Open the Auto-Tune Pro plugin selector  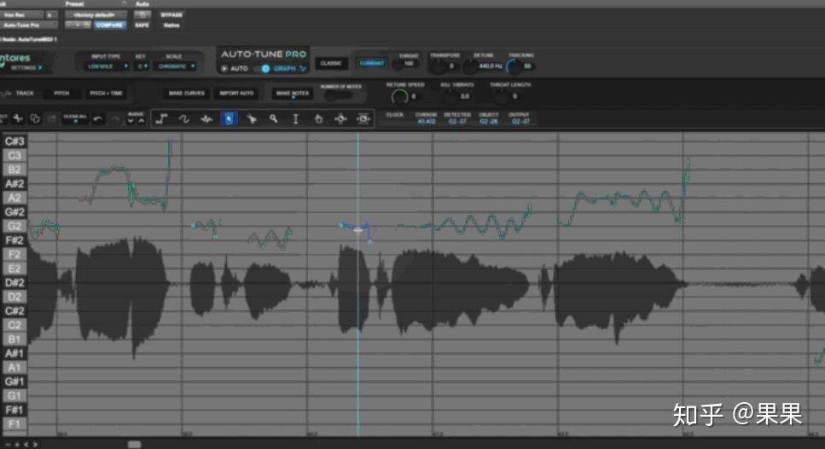click(x=28, y=26)
